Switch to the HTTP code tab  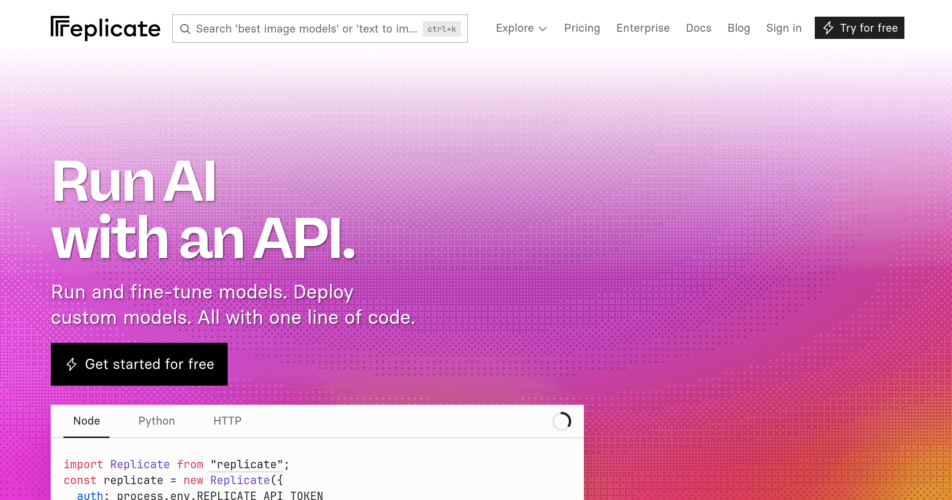pos(227,421)
